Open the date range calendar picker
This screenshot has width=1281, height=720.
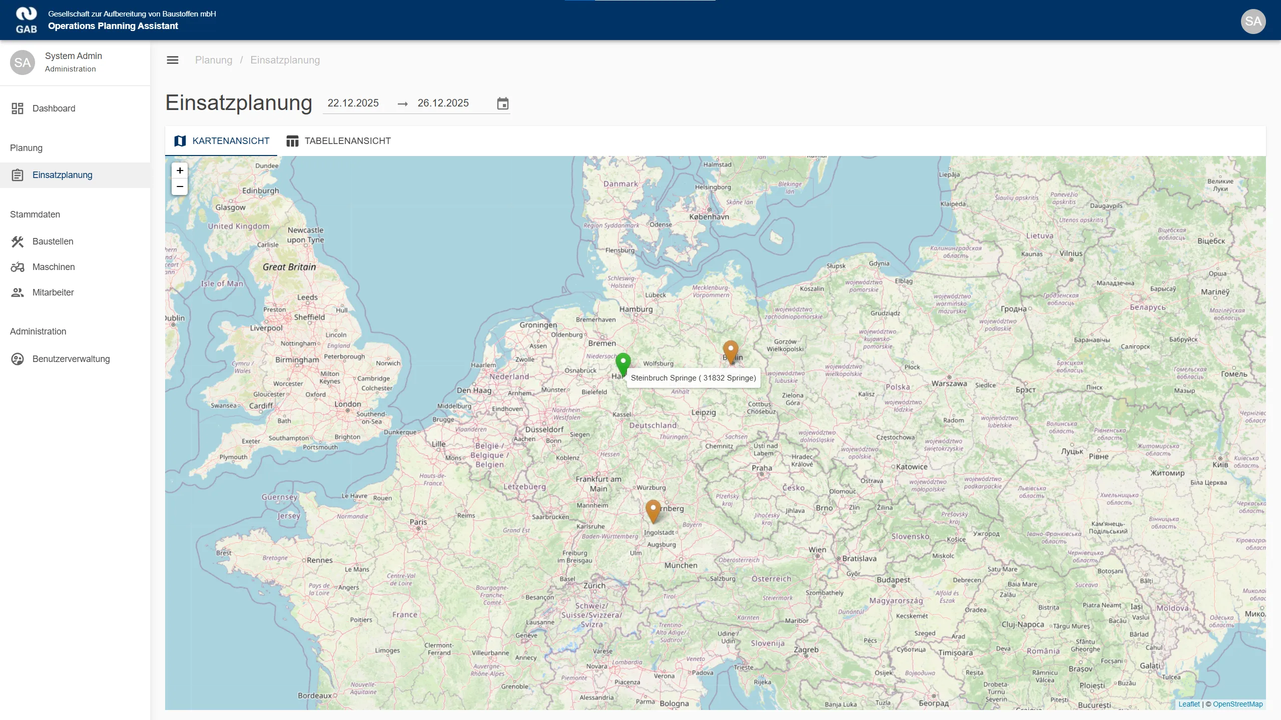click(502, 103)
